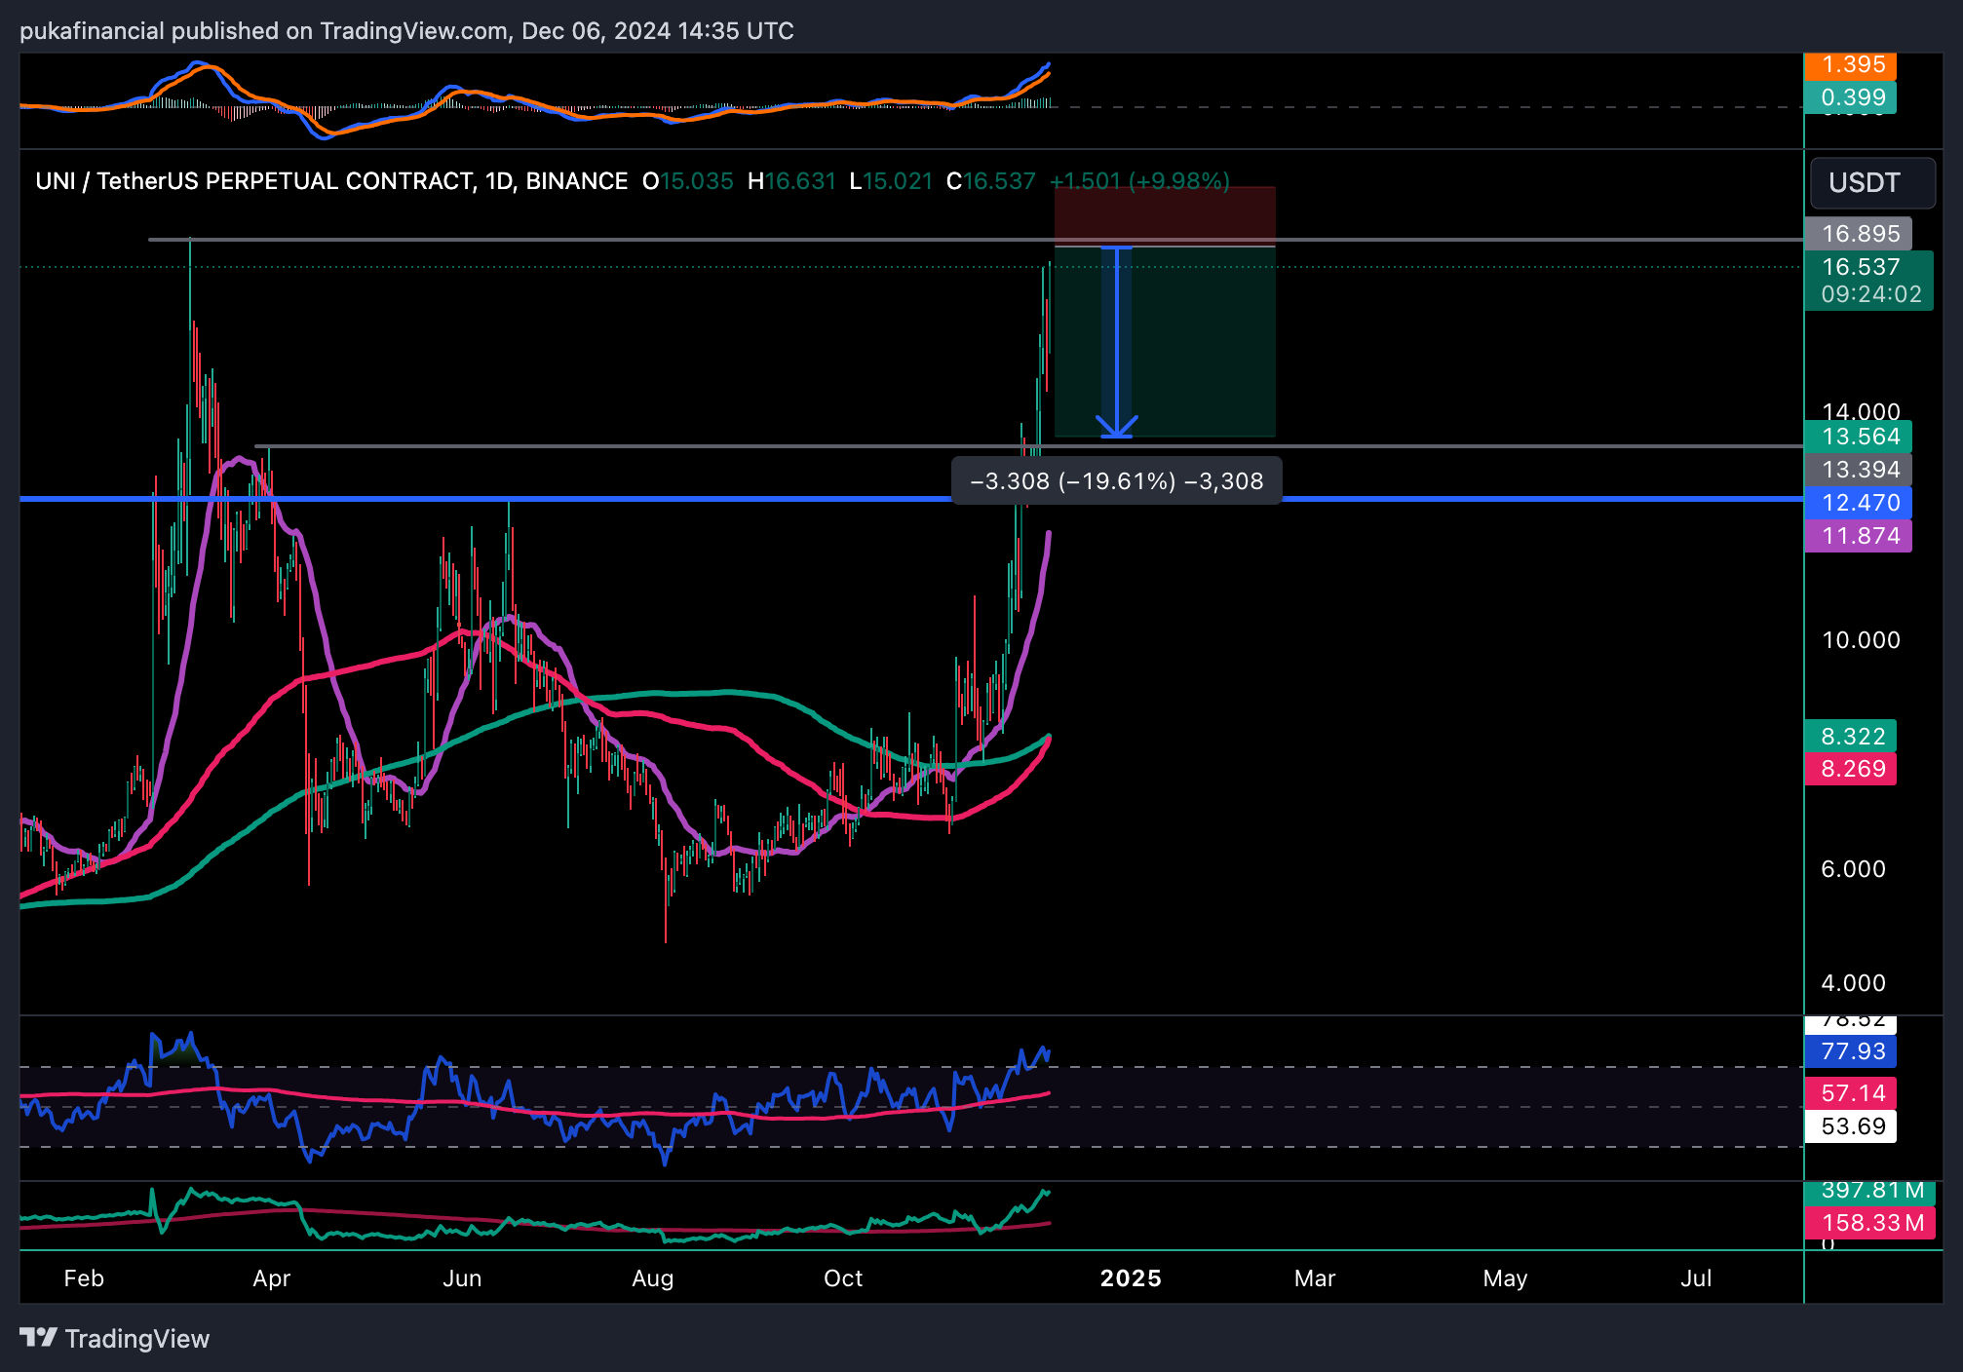Screen dimensions: 1963x1372
Task: Click the Apr time axis label
Action: (x=271, y=1278)
